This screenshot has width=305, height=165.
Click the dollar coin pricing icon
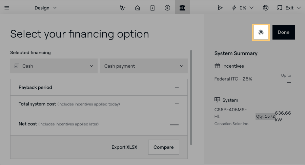click(x=167, y=8)
